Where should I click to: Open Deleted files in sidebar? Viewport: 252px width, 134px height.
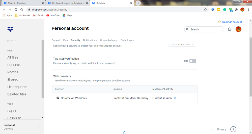[x=17, y=94]
